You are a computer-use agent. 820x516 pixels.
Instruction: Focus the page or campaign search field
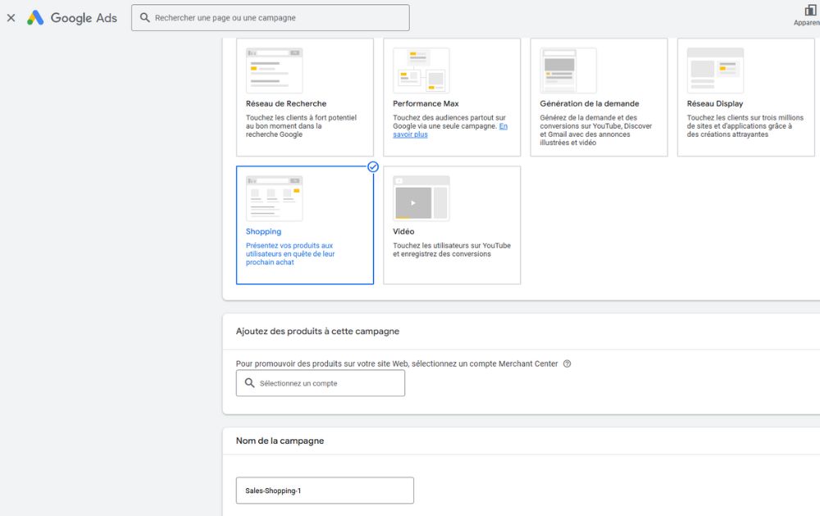pos(271,18)
